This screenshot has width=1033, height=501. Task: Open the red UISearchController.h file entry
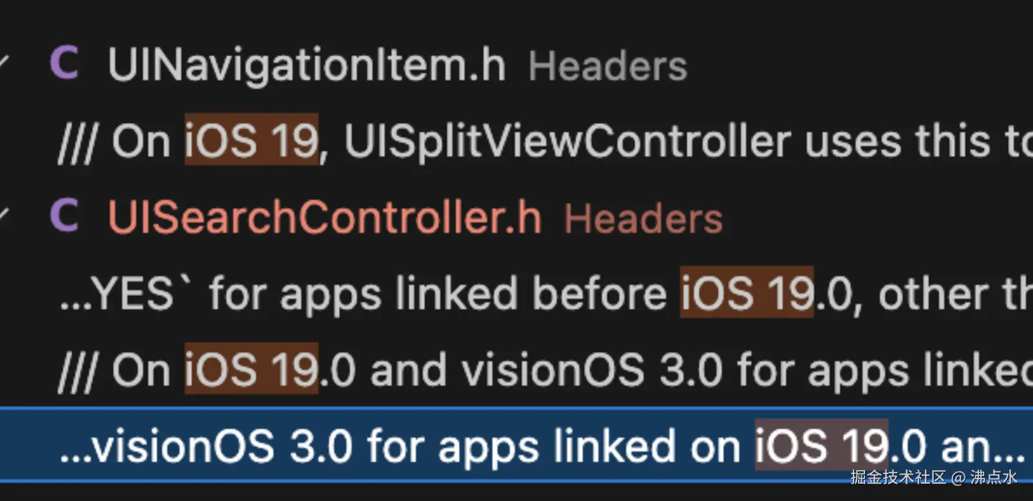coord(324,217)
